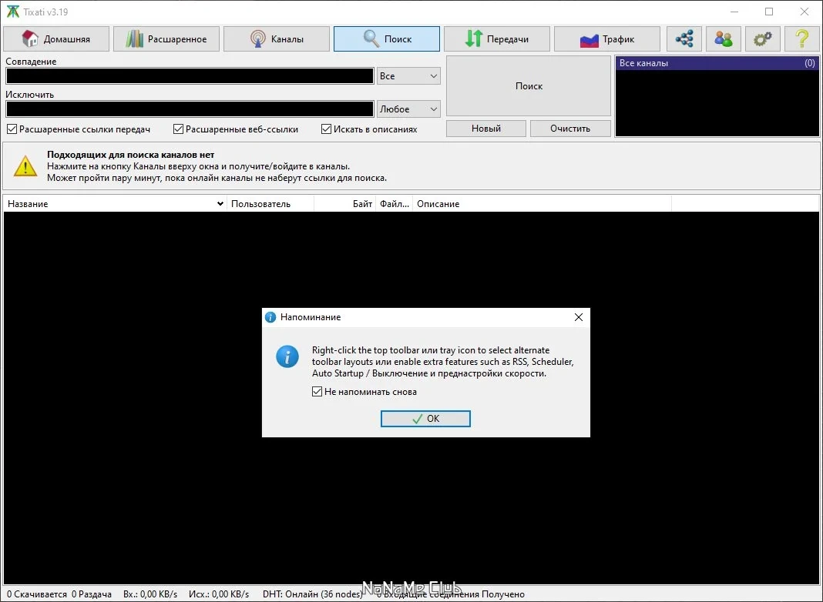823x602 pixels.
Task: Open the Трафик tab
Action: [607, 38]
